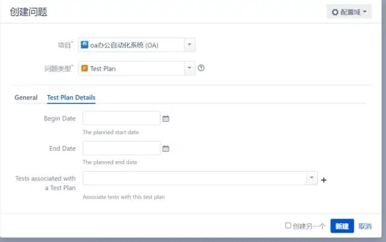Click the Begin Date label
Image resolution: width=386 pixels, height=242 pixels.
60,119
